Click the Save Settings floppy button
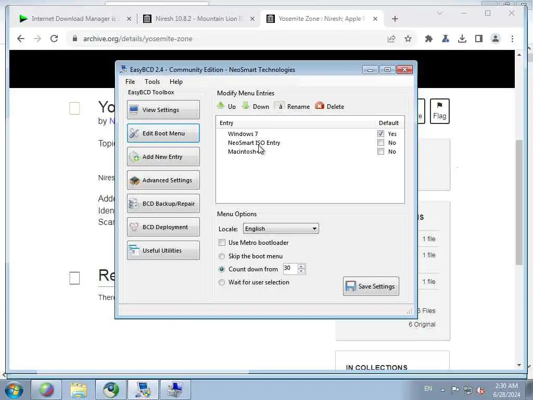This screenshot has width=533, height=400. click(371, 286)
